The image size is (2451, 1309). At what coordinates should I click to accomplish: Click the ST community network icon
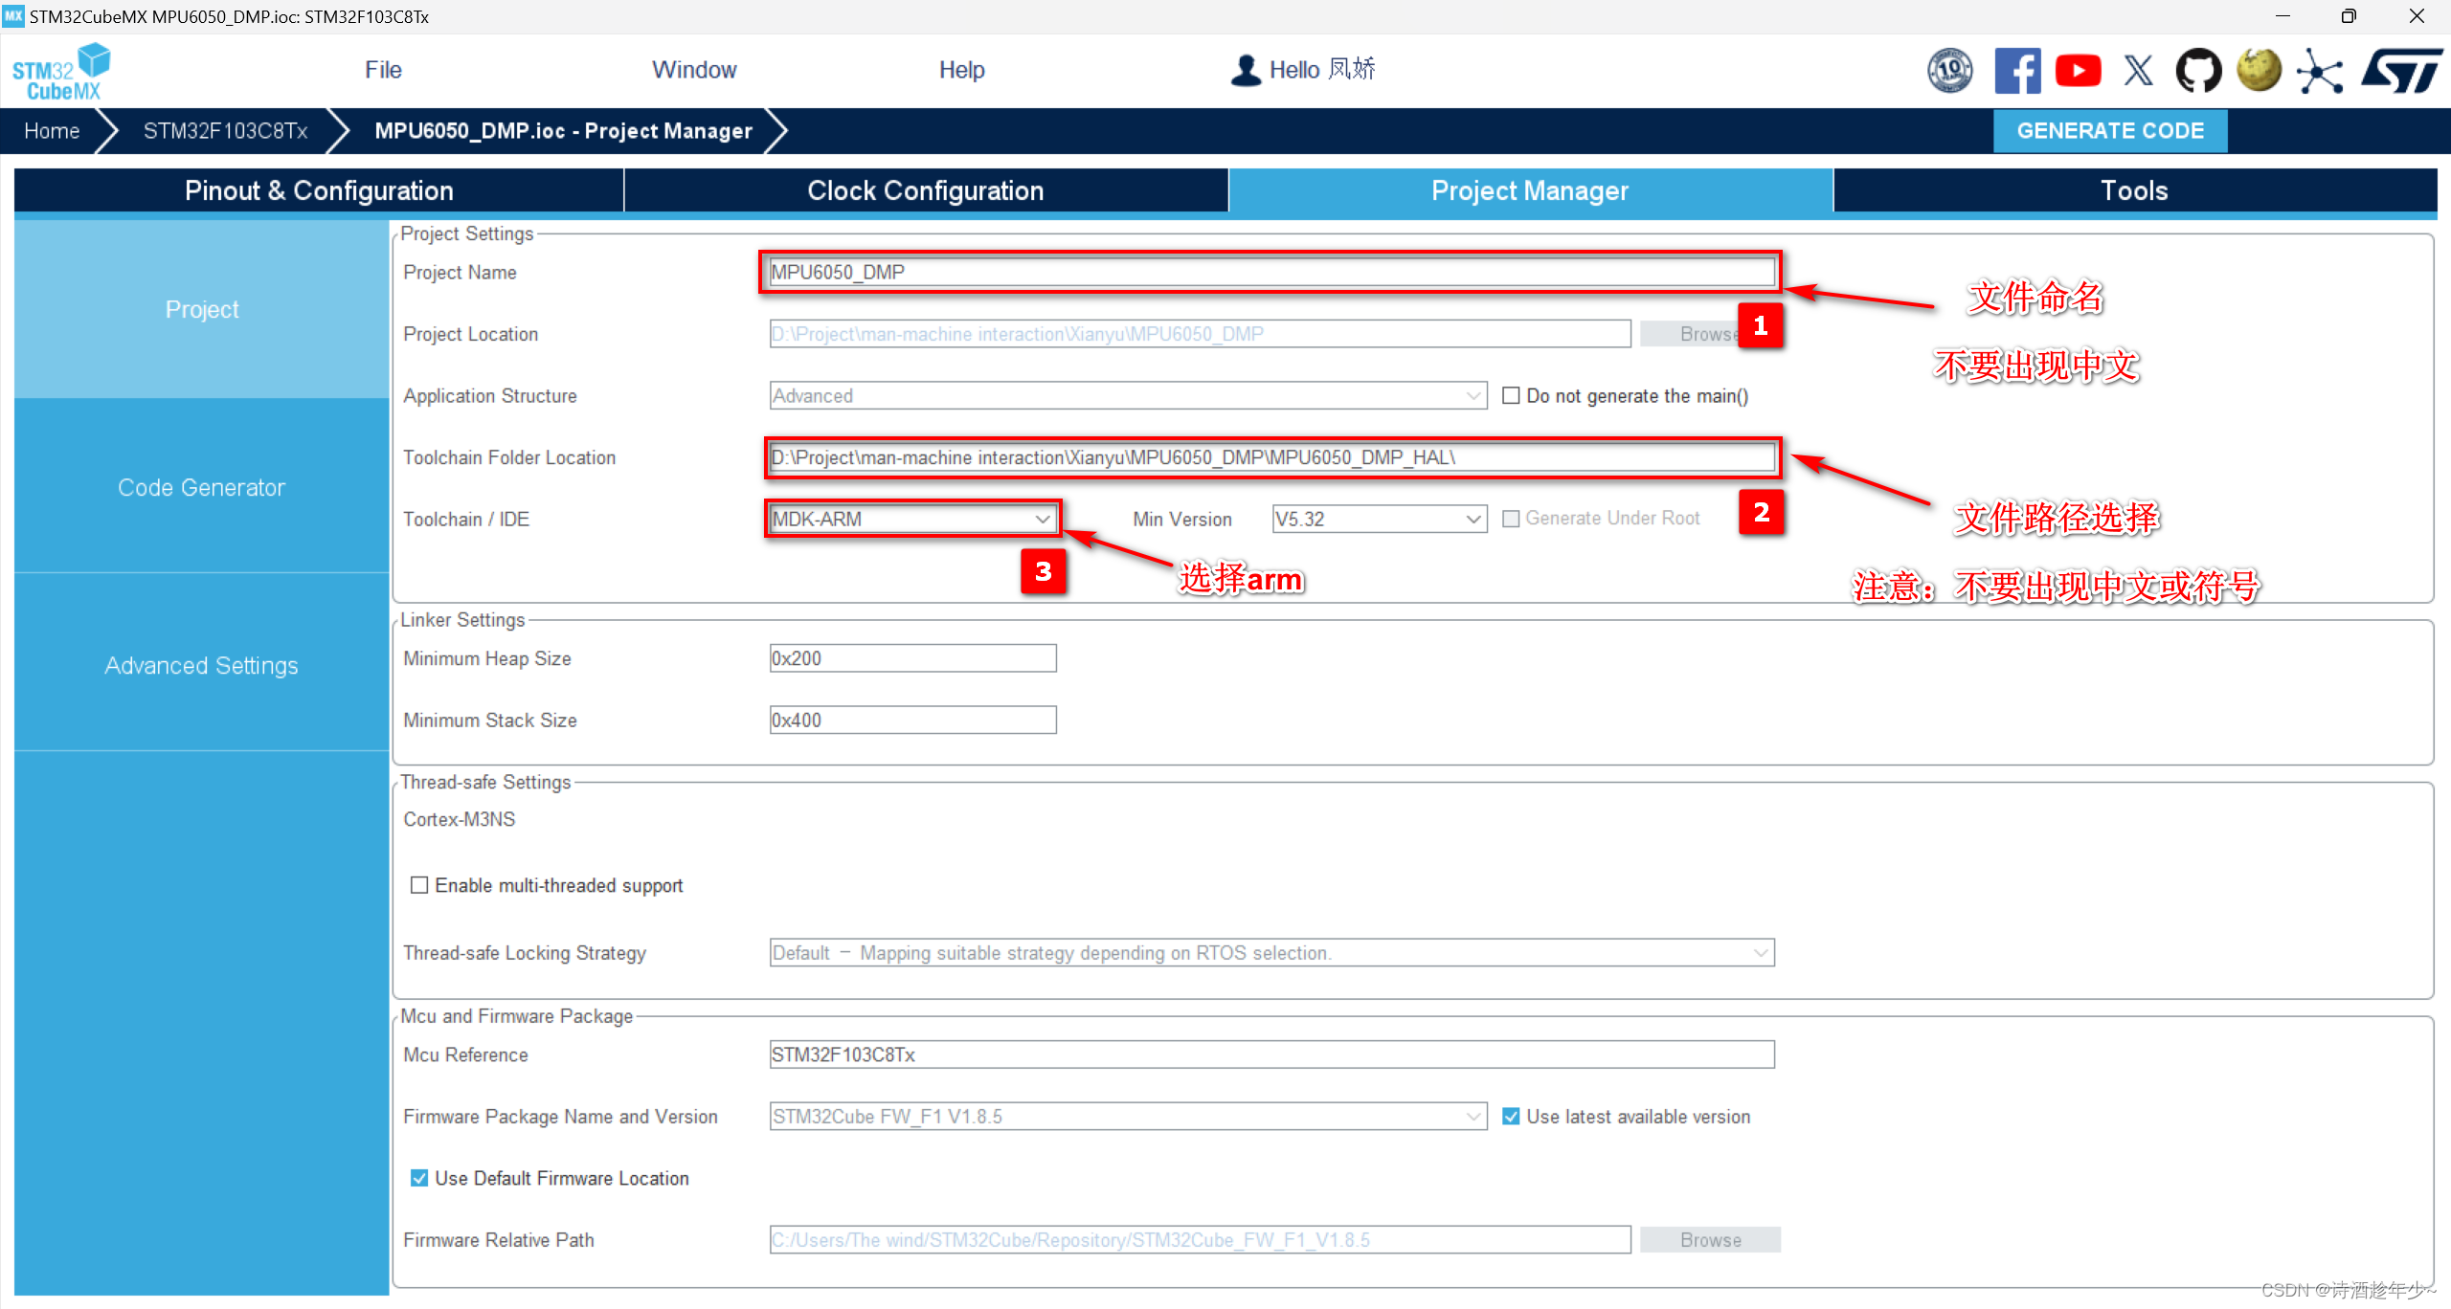click(2320, 71)
